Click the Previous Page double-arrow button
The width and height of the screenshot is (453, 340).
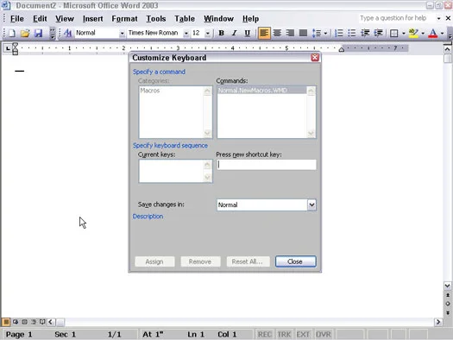pyautogui.click(x=448, y=295)
